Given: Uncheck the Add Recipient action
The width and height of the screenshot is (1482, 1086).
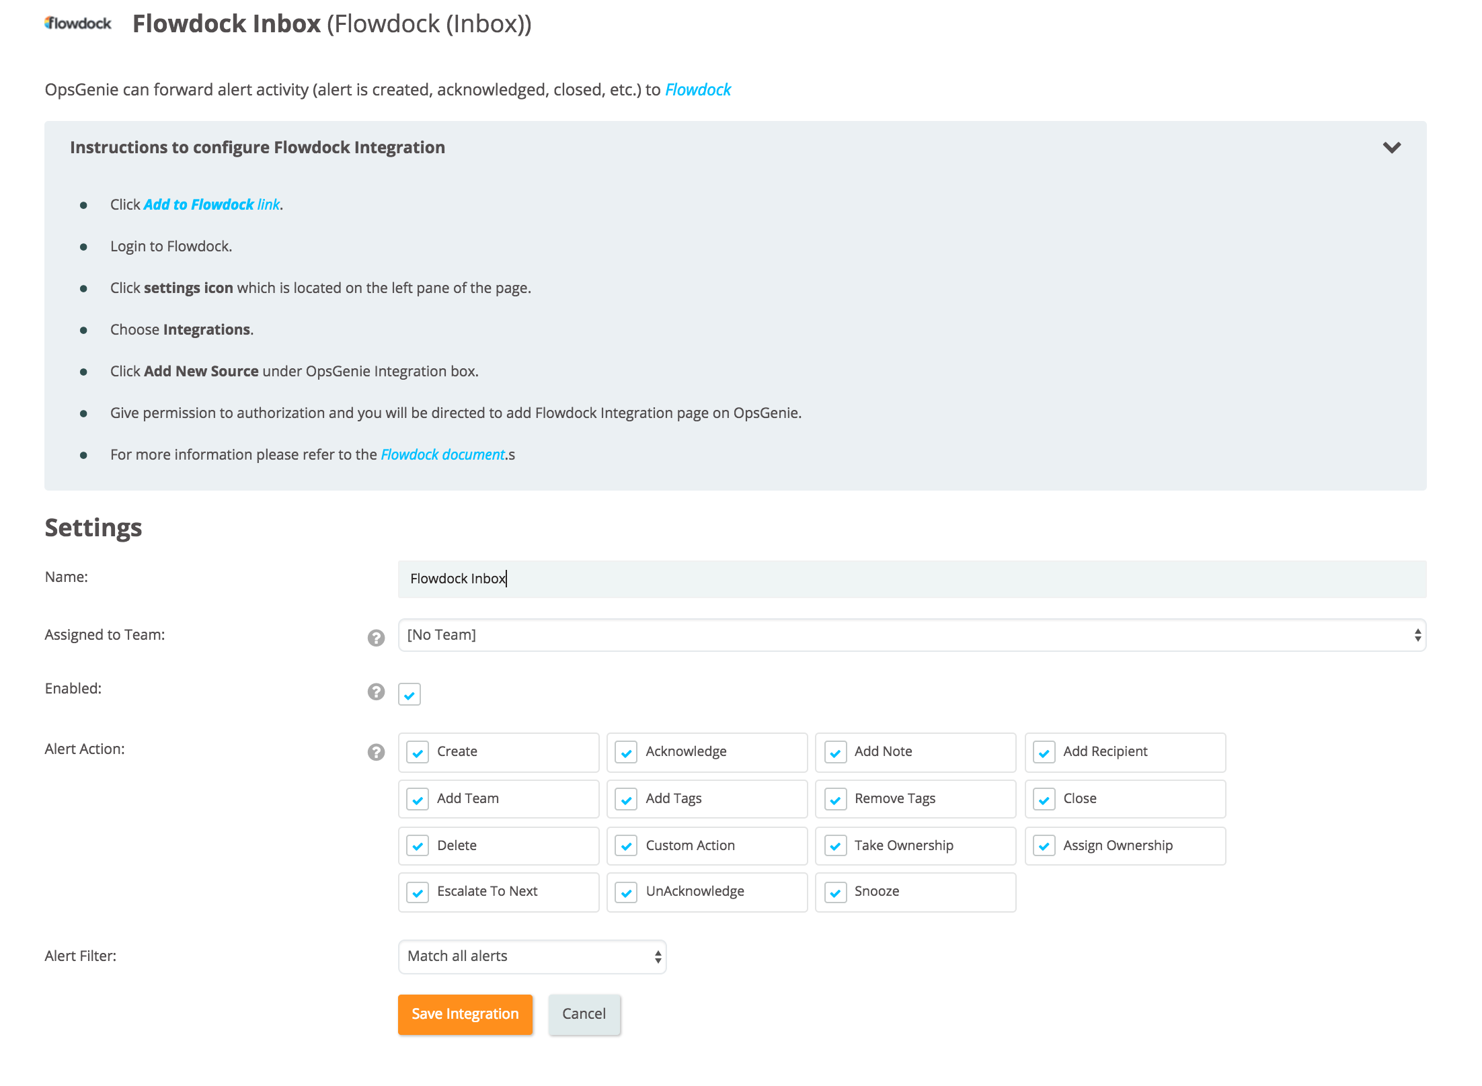Looking at the screenshot, I should (1044, 753).
